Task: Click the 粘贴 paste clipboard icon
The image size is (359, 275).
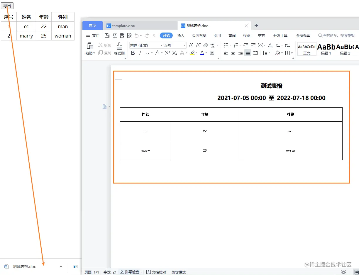Action: click(x=90, y=46)
